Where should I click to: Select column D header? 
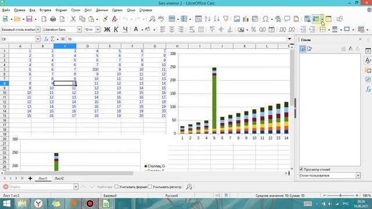tap(88, 46)
